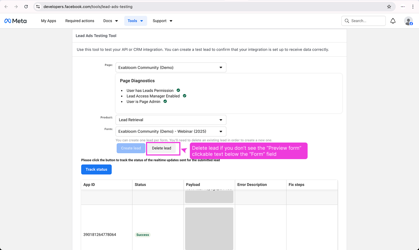Open the user profile avatar
419x250 pixels.
[408, 21]
